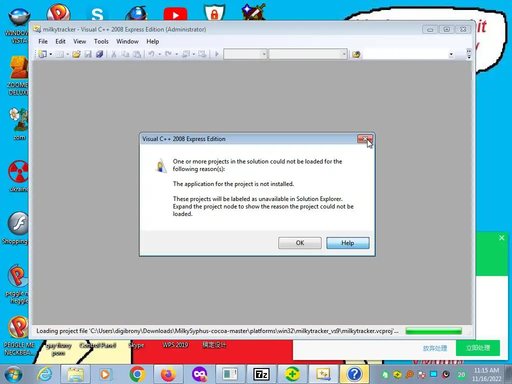The image size is (512, 384).
Task: Click the Cut scissors icon
Action: pyautogui.click(x=113, y=54)
